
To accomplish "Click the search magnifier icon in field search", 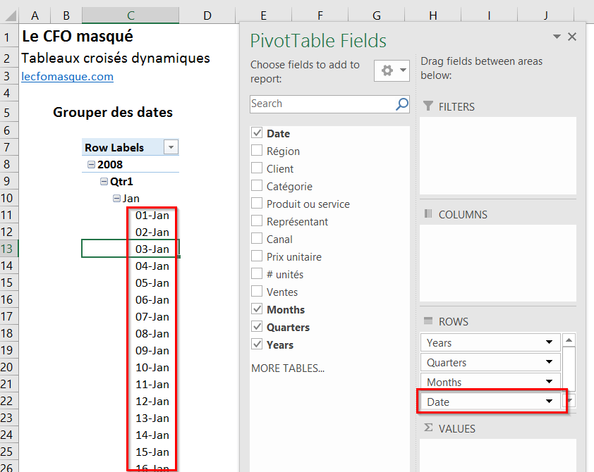I will click(402, 104).
